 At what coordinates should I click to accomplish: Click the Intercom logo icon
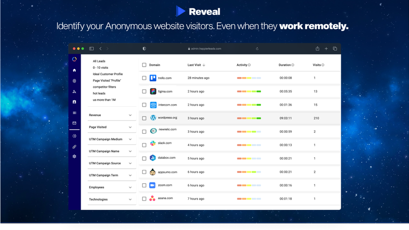[153, 105]
